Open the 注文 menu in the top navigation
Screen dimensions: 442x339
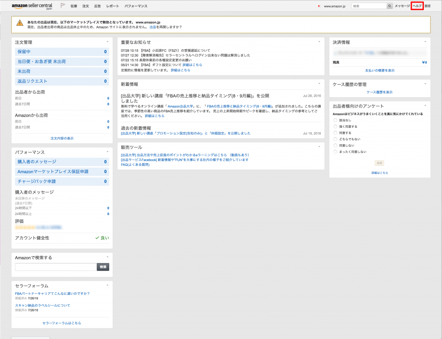pyautogui.click(x=86, y=6)
